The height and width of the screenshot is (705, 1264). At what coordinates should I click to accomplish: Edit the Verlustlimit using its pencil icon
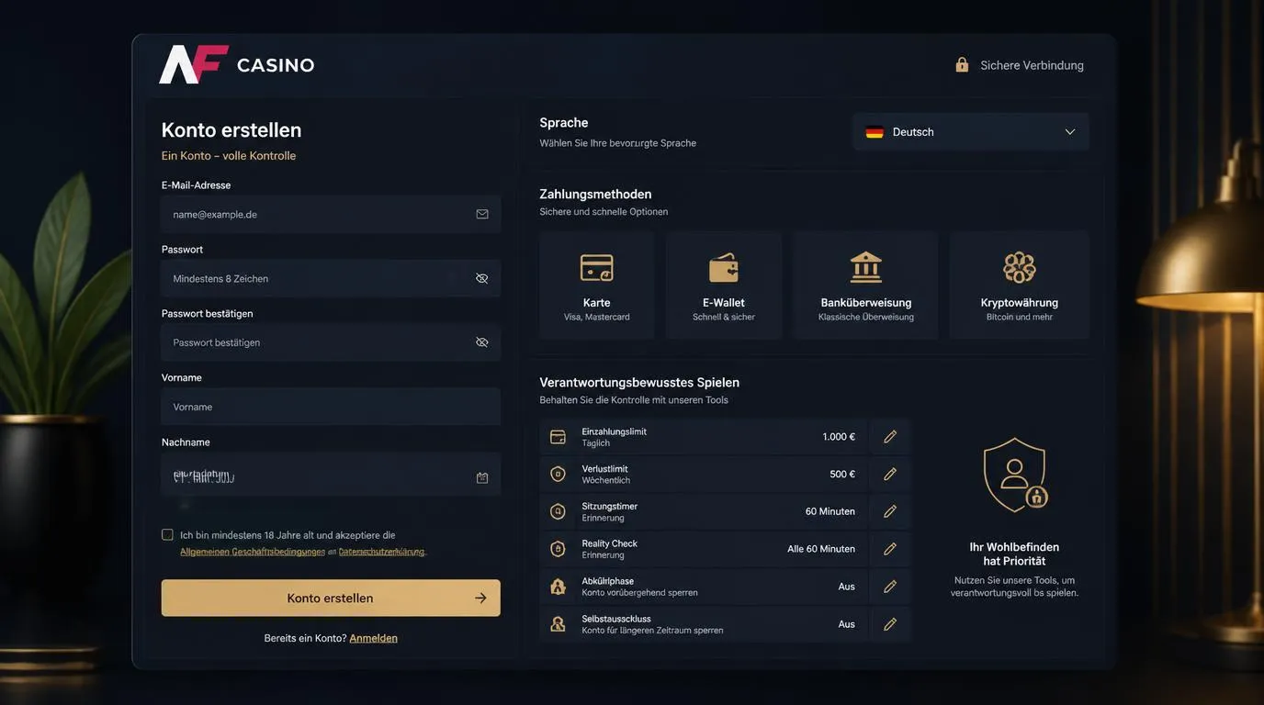(890, 475)
